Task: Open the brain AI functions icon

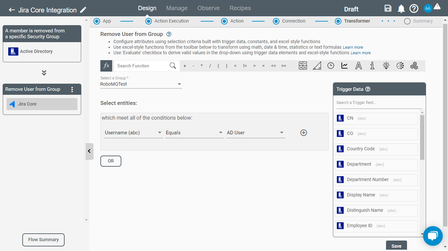Action: [x=400, y=66]
